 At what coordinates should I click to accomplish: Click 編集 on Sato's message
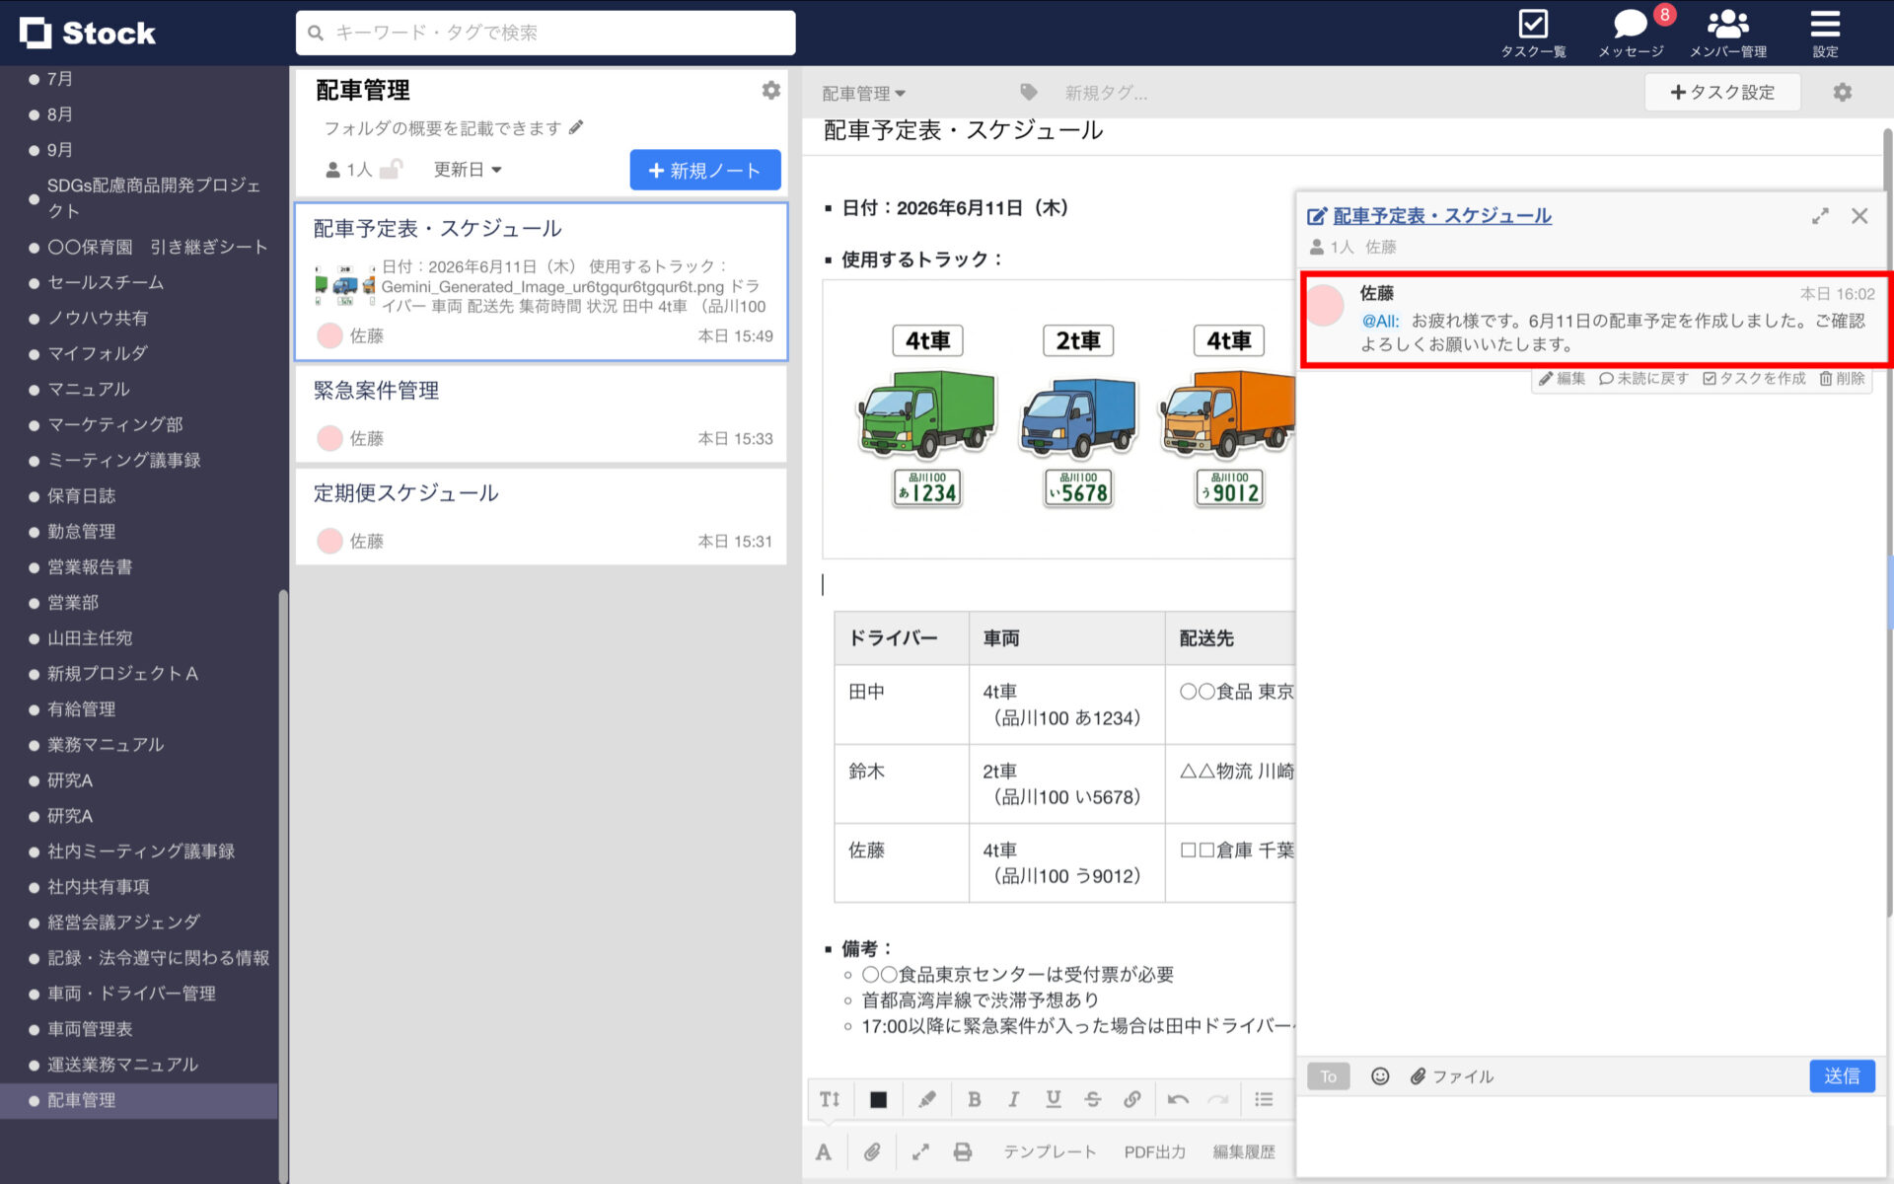pos(1562,378)
